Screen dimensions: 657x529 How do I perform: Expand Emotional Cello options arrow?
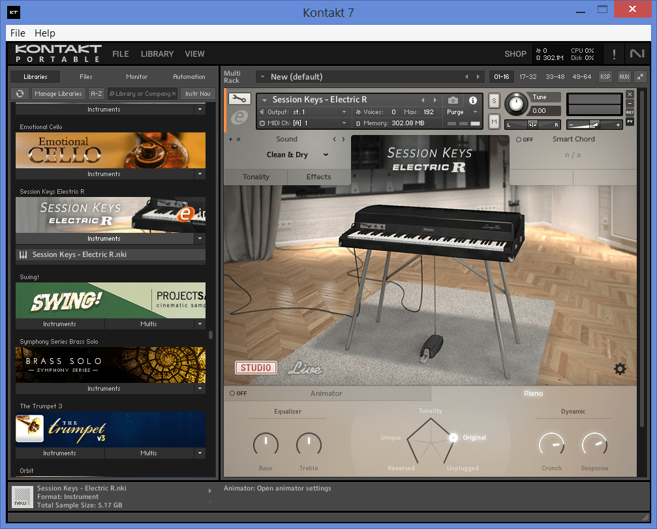click(x=200, y=174)
